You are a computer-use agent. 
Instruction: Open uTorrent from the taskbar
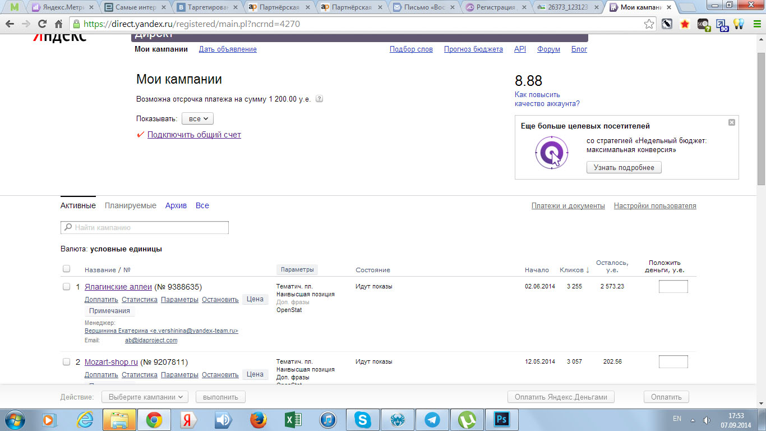click(x=467, y=419)
